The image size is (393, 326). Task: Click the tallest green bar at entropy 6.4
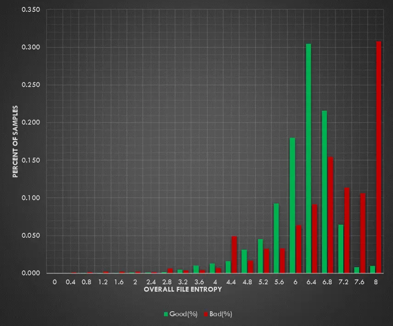pos(309,159)
